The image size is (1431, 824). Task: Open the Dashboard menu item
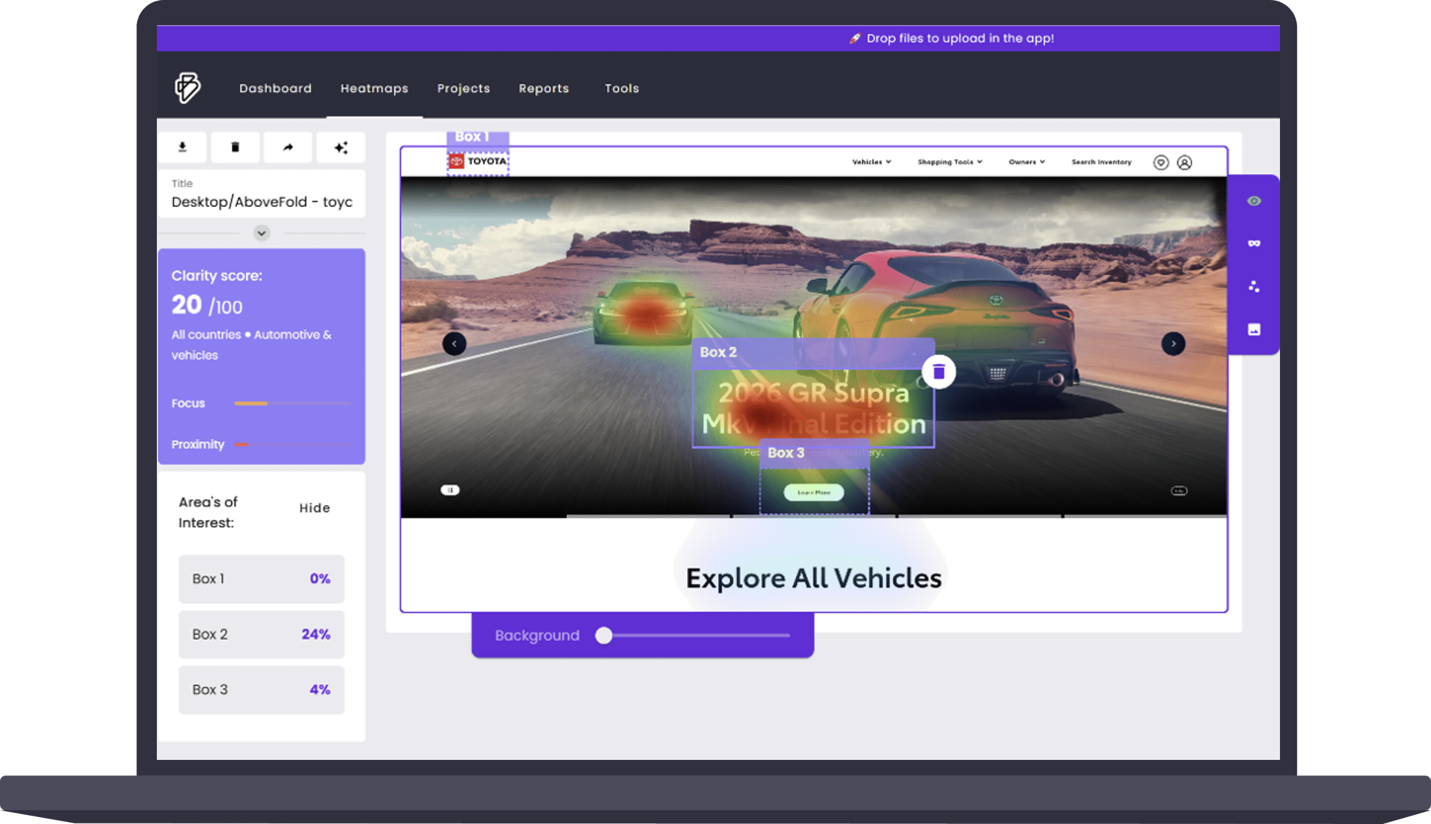pos(275,88)
